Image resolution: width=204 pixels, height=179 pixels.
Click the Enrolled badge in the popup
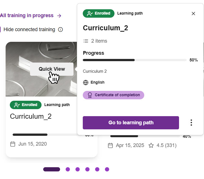(98, 13)
